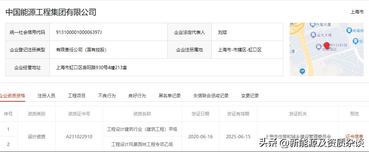Click the red location pin on map
The width and height of the screenshot is (369, 152).
tap(326, 45)
